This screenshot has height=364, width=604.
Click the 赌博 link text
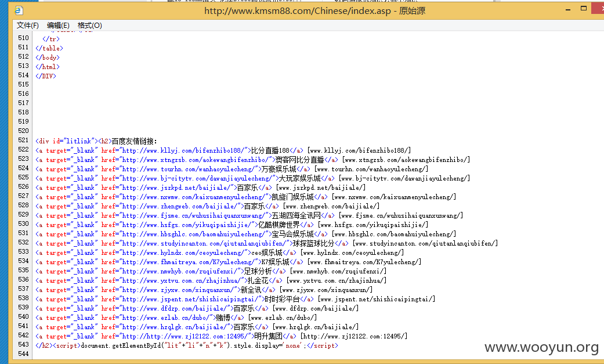click(x=223, y=318)
